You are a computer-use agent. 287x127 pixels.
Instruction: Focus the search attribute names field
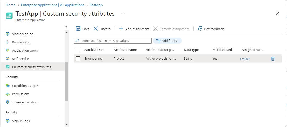click(115, 41)
